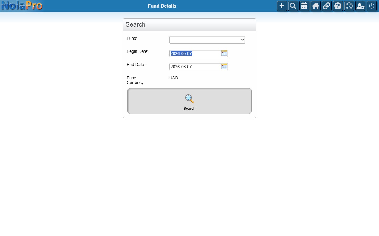Open the End Date calendar picker

224,66
